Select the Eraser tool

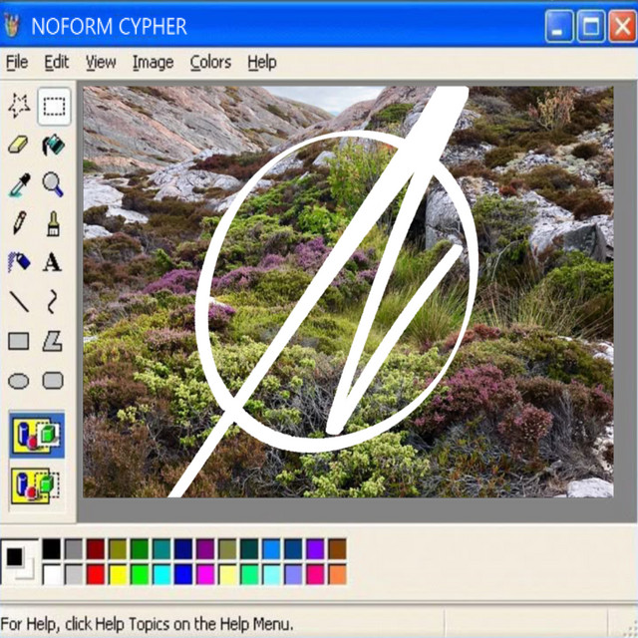pyautogui.click(x=18, y=146)
